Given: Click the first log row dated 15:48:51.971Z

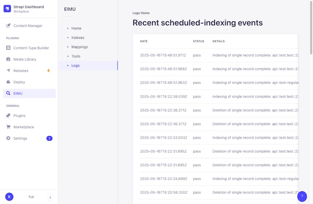Looking at the screenshot, I should tap(215, 55).
